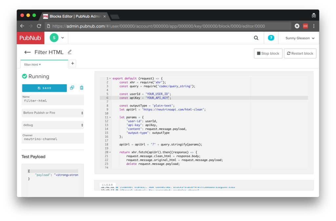Open the Before Publish or Fire dropdown

52,113
